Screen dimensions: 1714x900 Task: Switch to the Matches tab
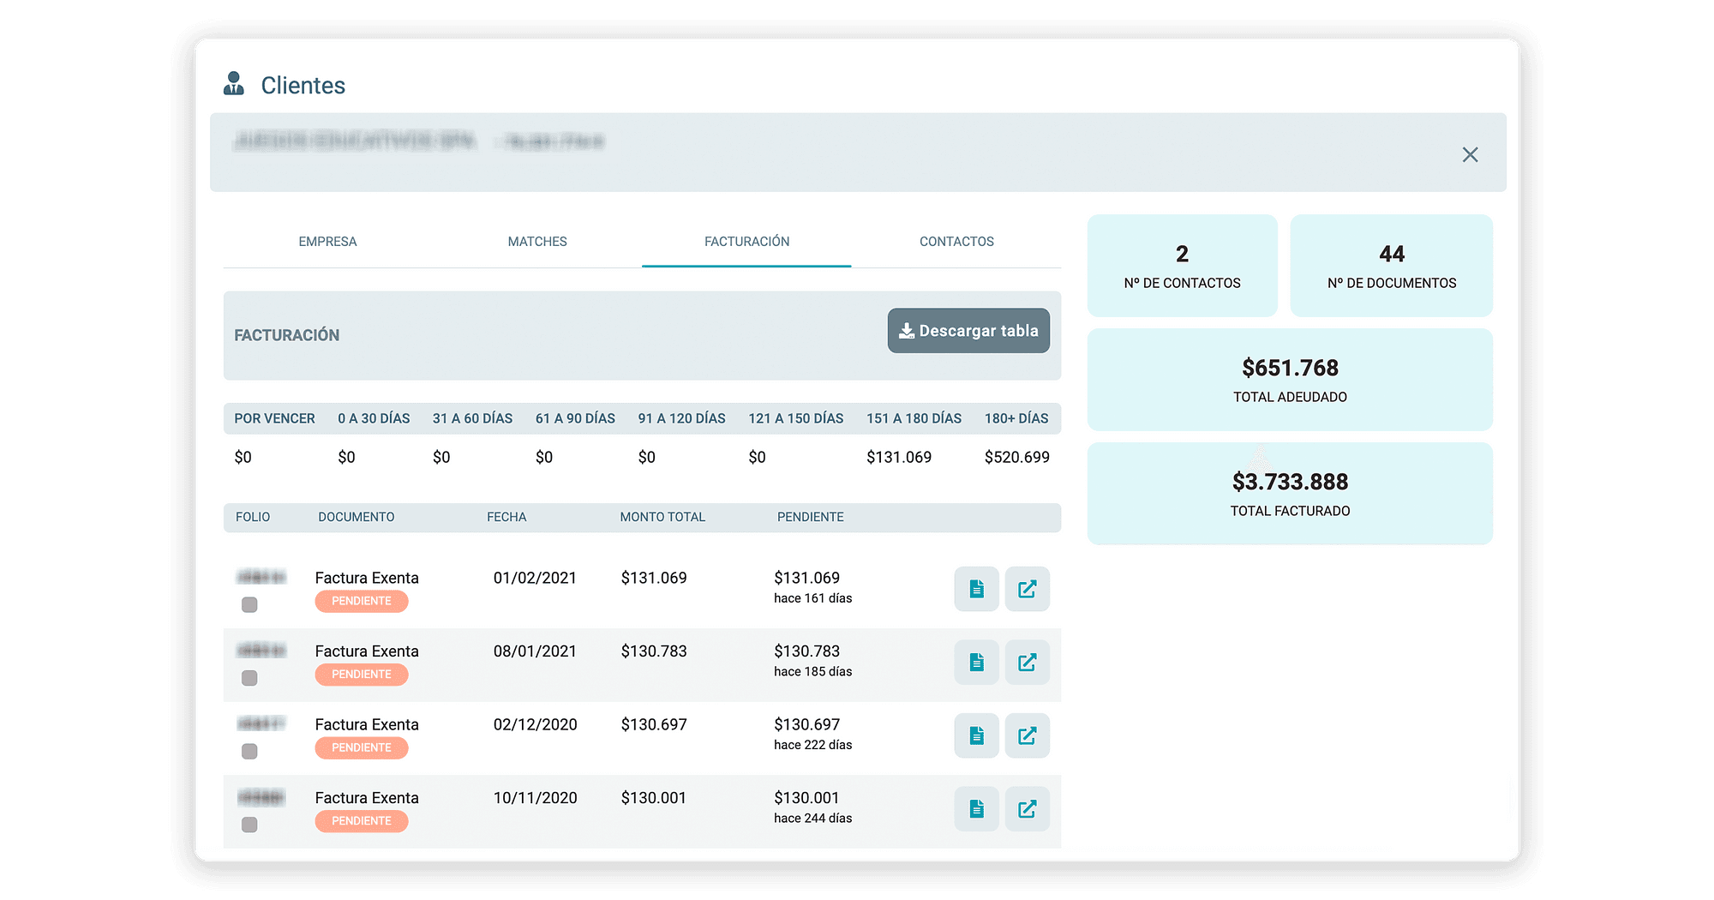(x=537, y=242)
